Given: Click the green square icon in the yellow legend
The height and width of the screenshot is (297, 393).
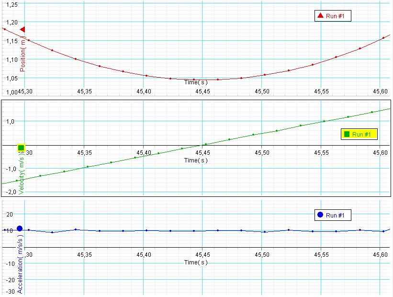Looking at the screenshot, I should (347, 134).
